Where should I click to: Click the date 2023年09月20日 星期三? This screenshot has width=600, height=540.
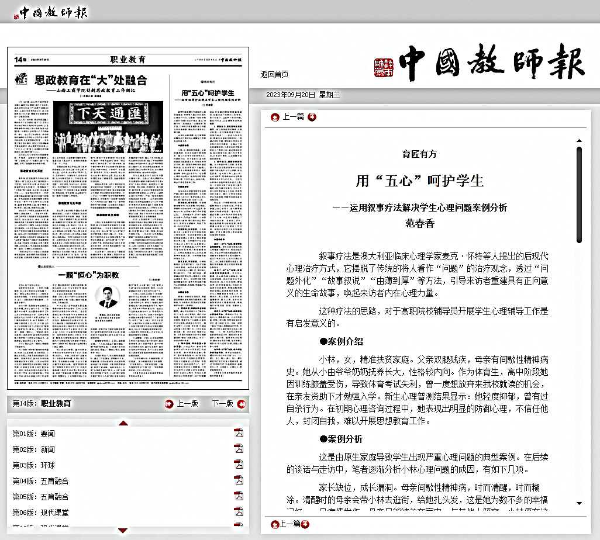[303, 95]
